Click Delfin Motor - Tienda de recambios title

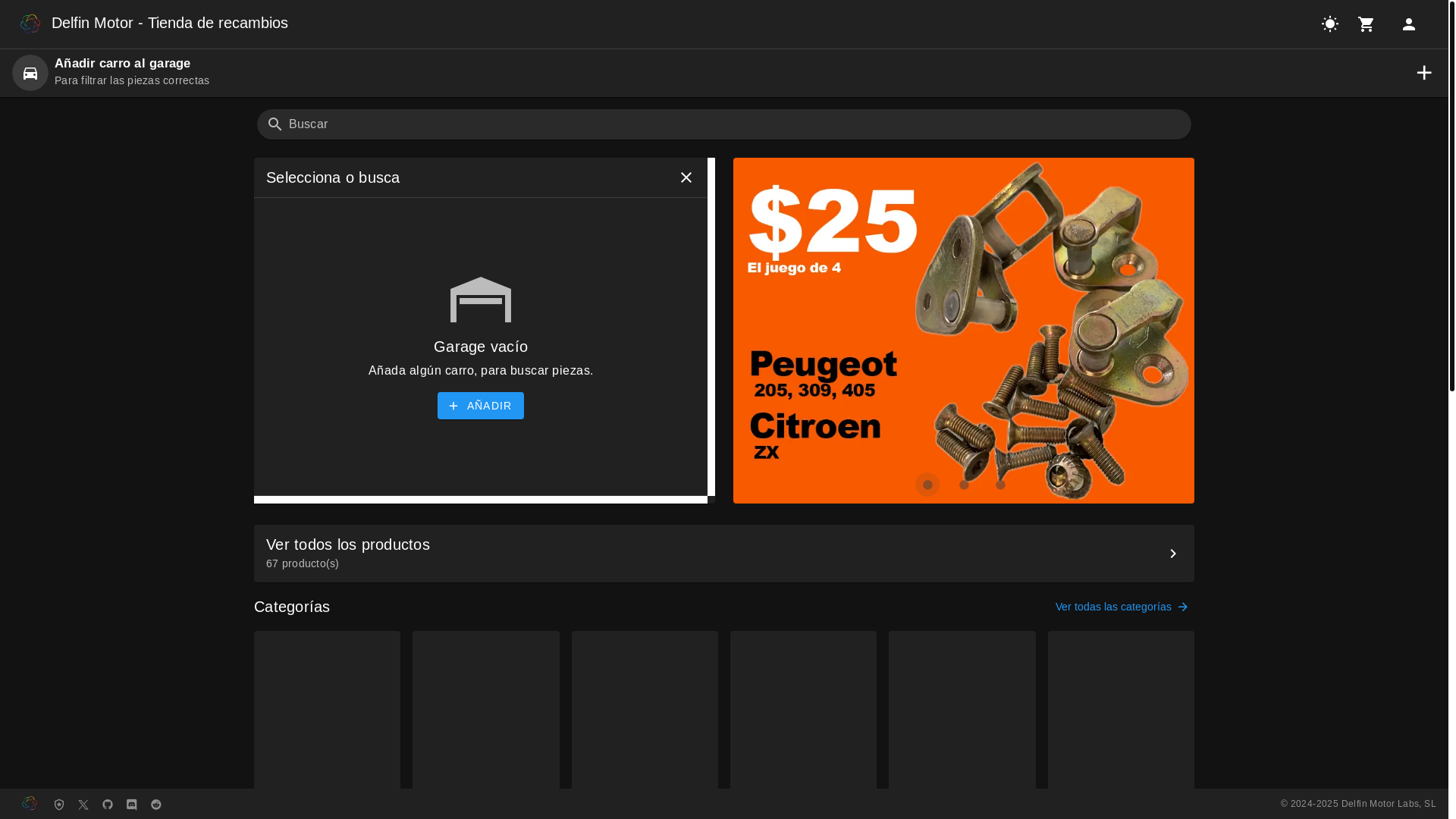coord(170,23)
